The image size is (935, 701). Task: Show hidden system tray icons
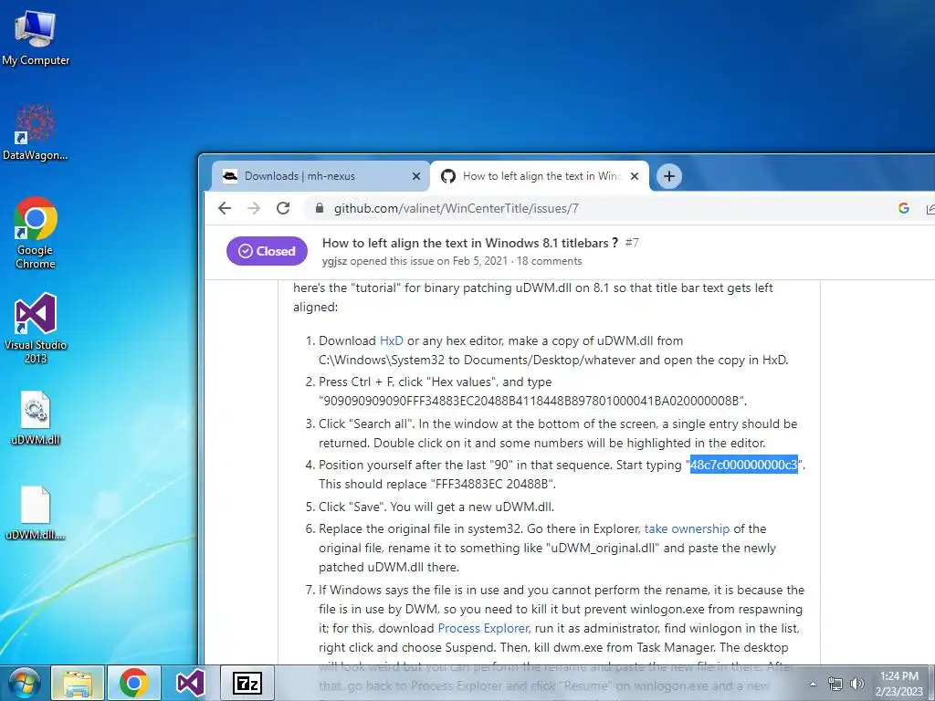(813, 685)
